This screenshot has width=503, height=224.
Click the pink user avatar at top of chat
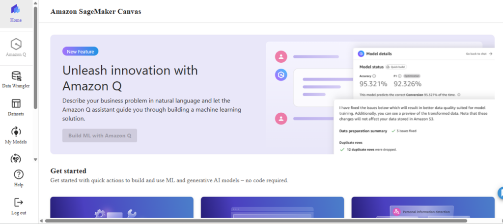point(281,57)
